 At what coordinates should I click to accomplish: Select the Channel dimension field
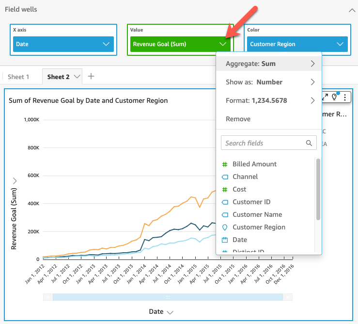tap(245, 177)
